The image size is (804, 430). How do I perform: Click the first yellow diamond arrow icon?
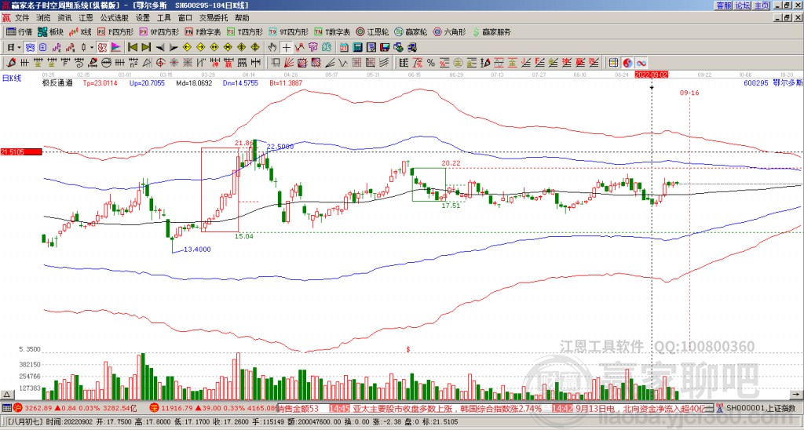point(187,48)
